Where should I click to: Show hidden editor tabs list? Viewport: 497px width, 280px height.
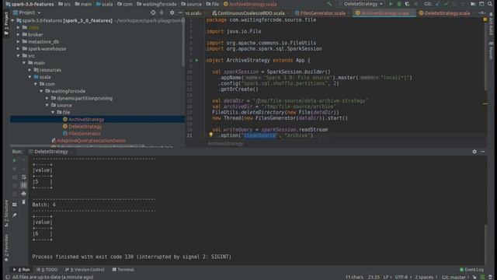pos(481,13)
